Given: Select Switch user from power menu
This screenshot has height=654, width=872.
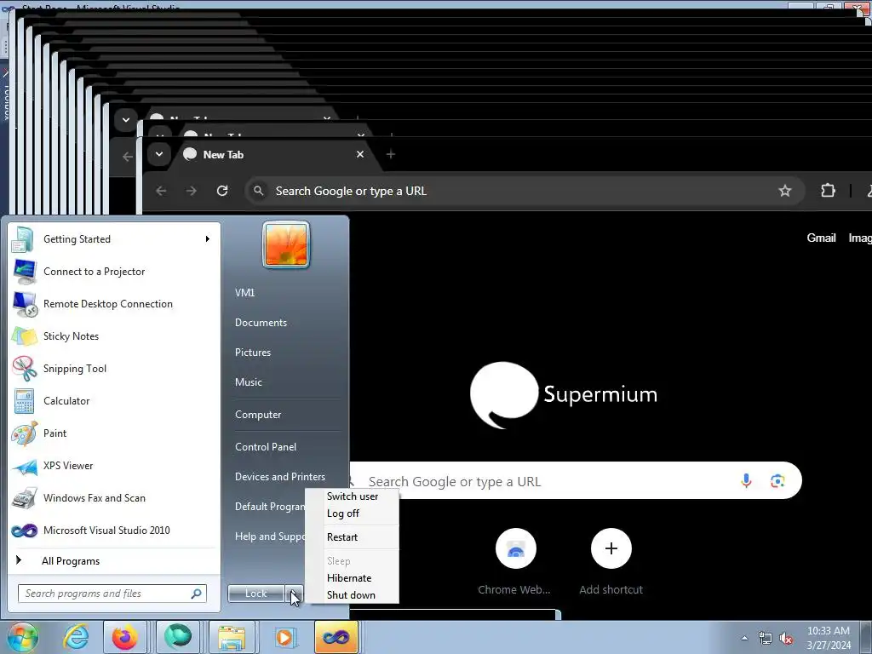Looking at the screenshot, I should [x=352, y=496].
